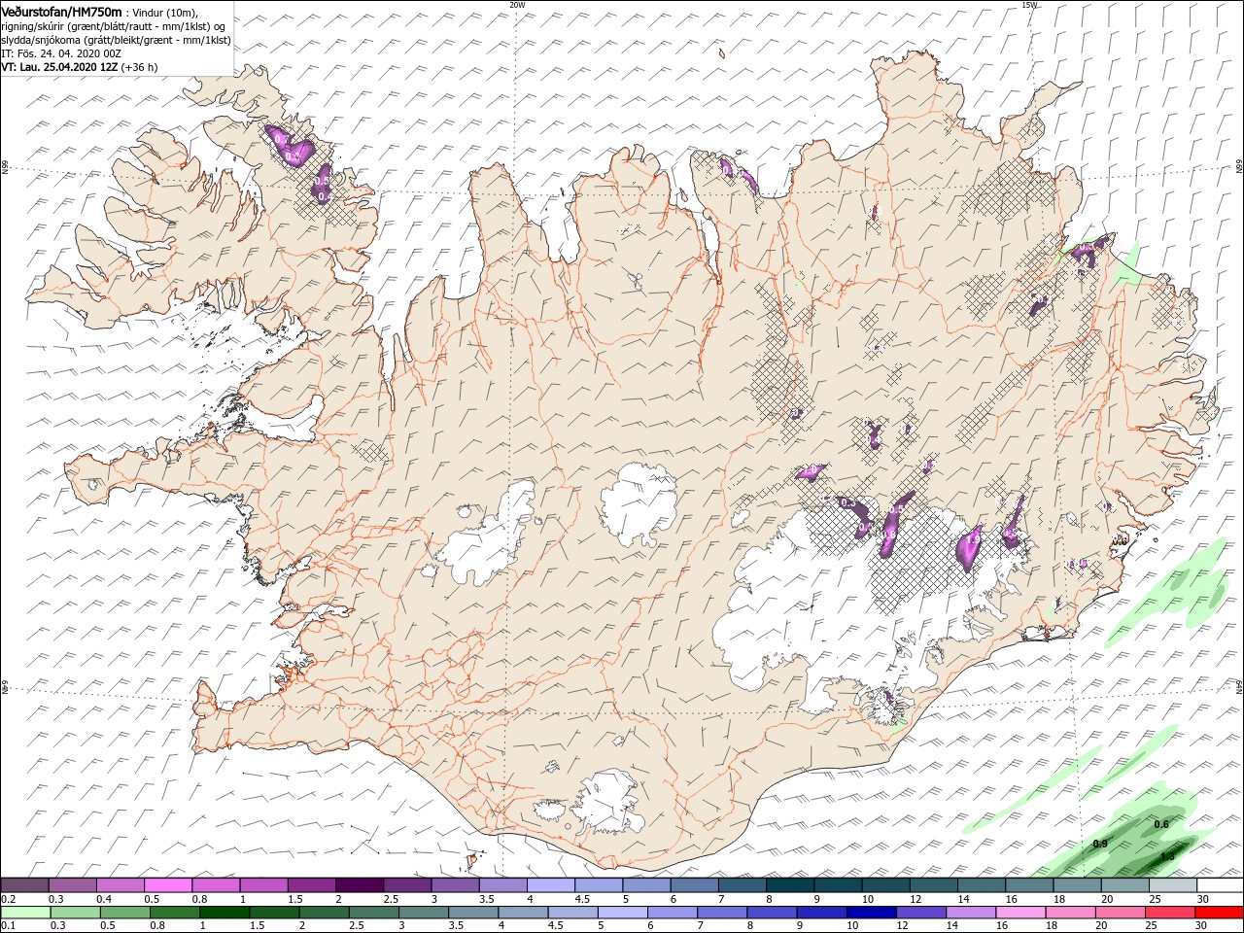Click the pale grey snow swatch between 25 and 30

1172,885
